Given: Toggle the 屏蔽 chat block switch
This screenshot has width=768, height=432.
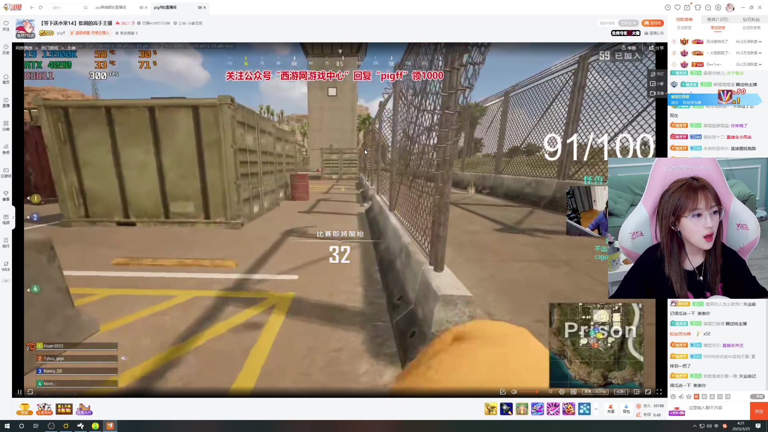Looking at the screenshot, I should tap(758, 397).
